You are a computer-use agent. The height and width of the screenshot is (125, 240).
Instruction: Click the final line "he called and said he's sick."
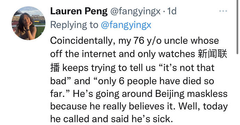(112, 119)
